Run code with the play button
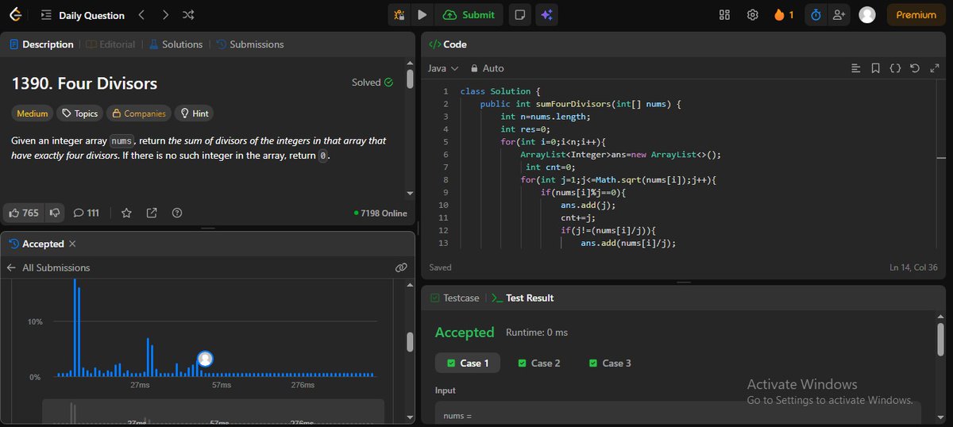This screenshot has height=427, width=953. [422, 14]
